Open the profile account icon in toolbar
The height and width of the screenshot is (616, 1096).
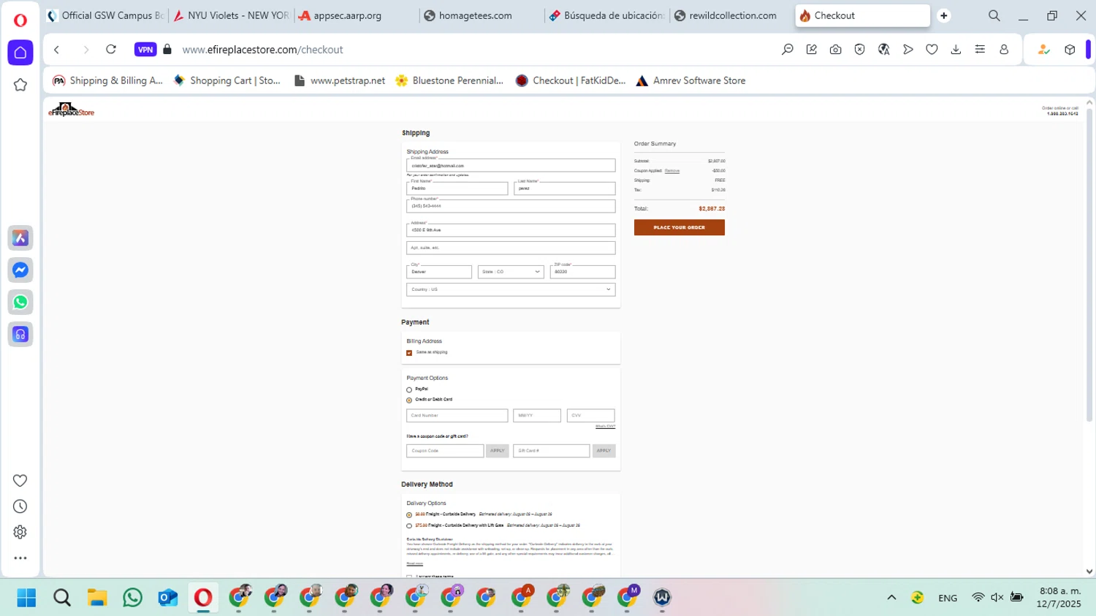[1004, 50]
